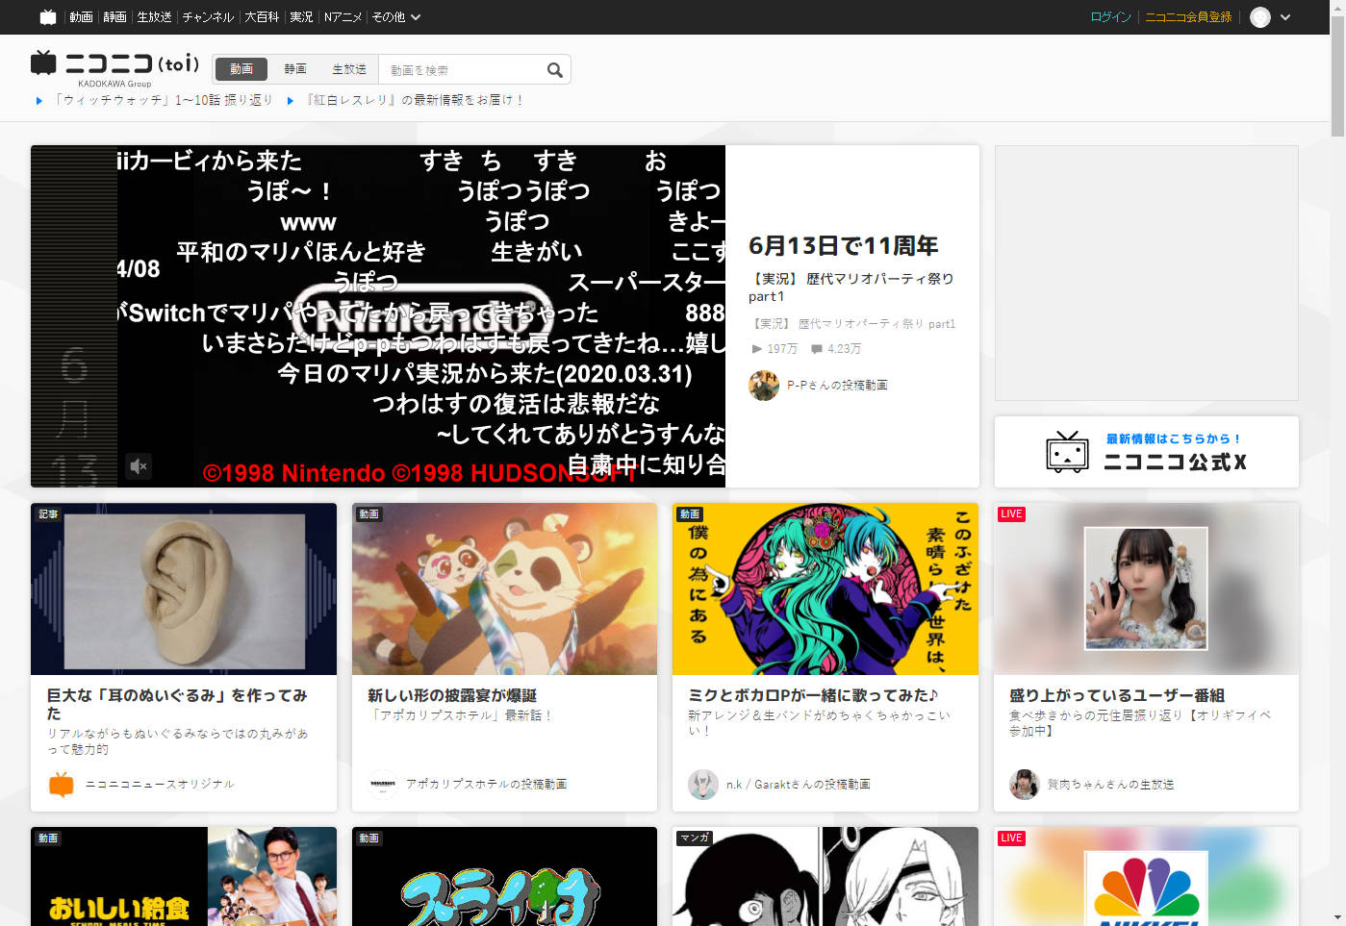Click the ニコニコニュースオリジナル orange icon
The width and height of the screenshot is (1346, 926).
tap(62, 785)
